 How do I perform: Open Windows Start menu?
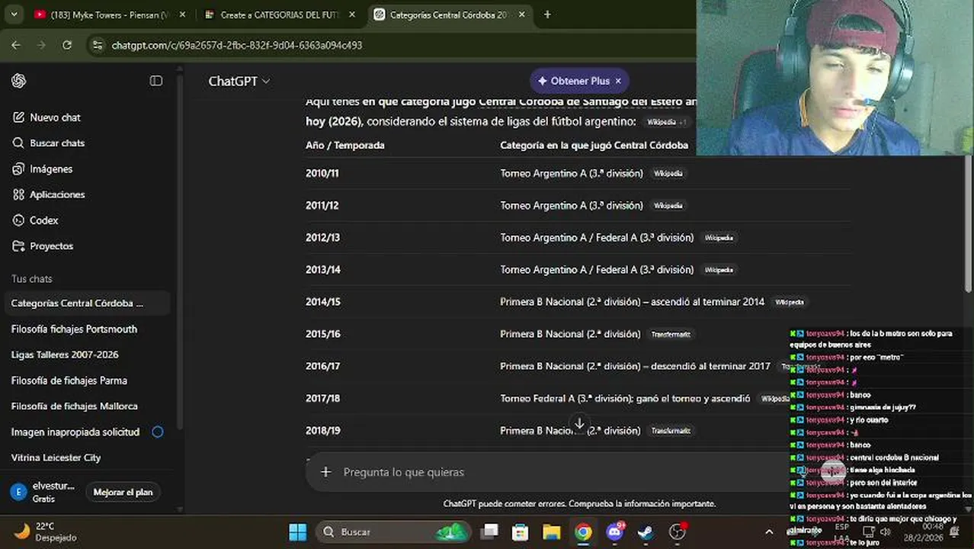coord(298,531)
